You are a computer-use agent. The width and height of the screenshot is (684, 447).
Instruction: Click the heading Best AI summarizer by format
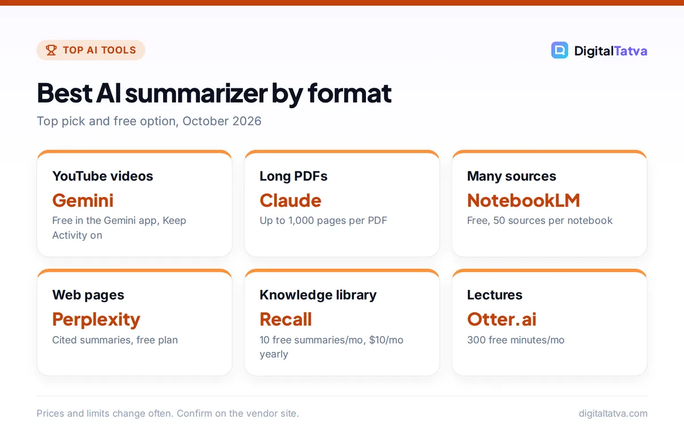pyautogui.click(x=214, y=93)
